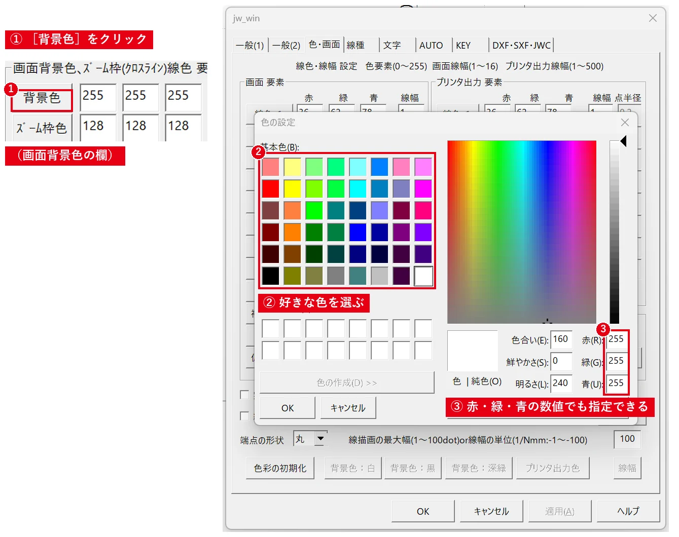679x537 pixels.
Task: Click the 背景色 button in the enlarged inset
Action: pyautogui.click(x=42, y=98)
